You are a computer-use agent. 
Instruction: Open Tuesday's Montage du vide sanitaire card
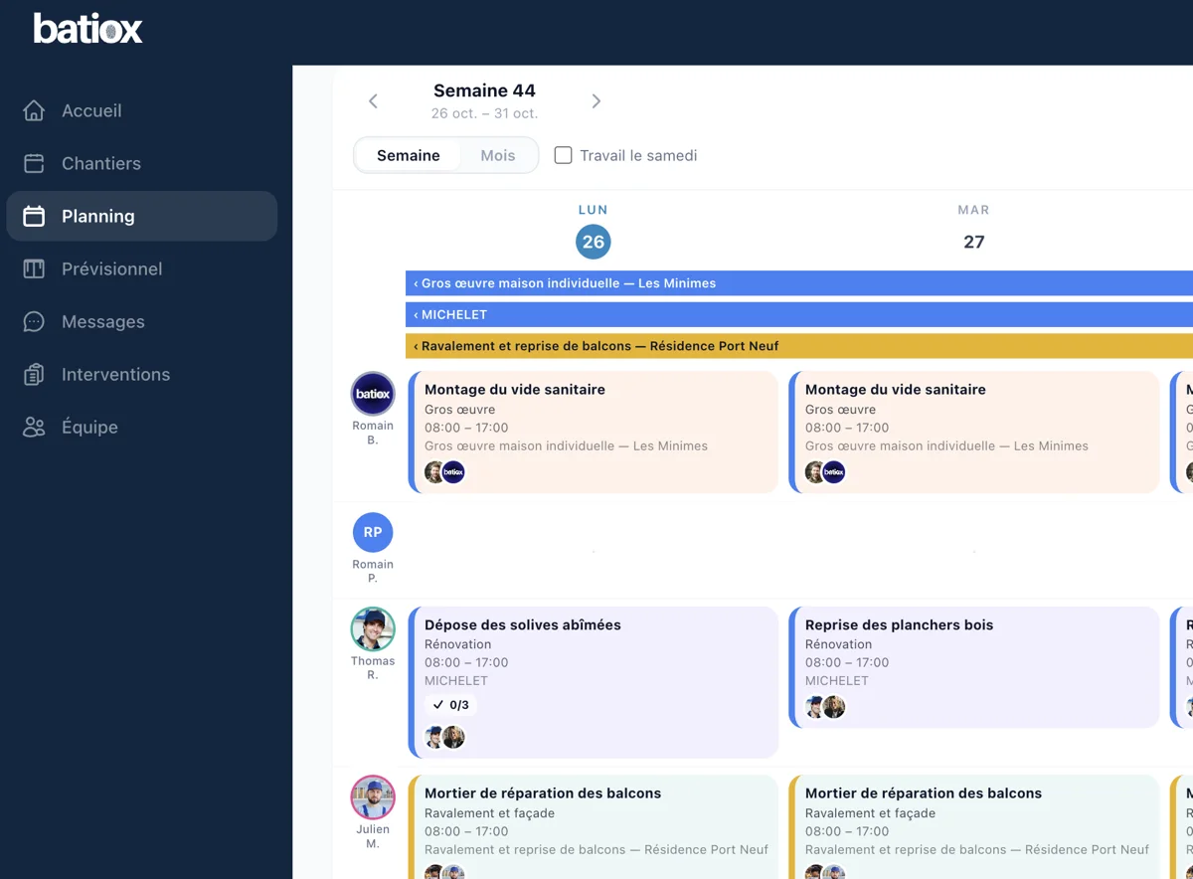tap(974, 433)
